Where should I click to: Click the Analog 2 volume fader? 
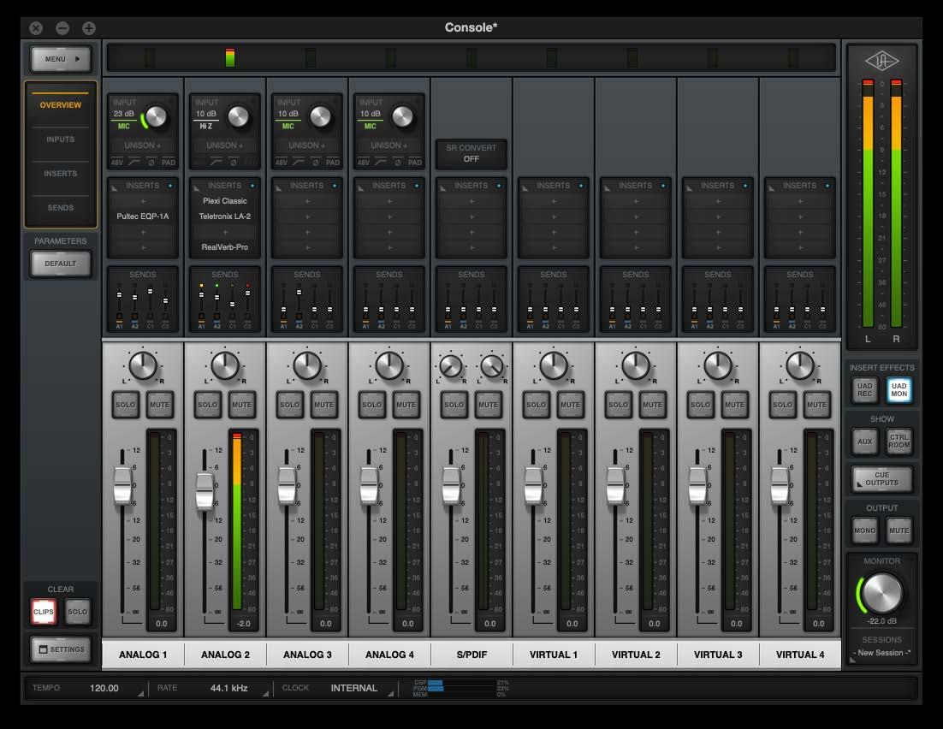click(205, 491)
